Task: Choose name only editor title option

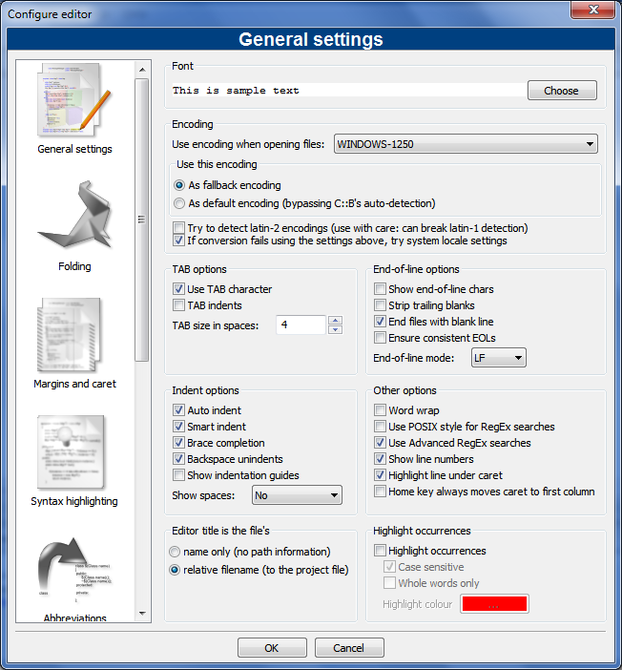Action: [175, 552]
